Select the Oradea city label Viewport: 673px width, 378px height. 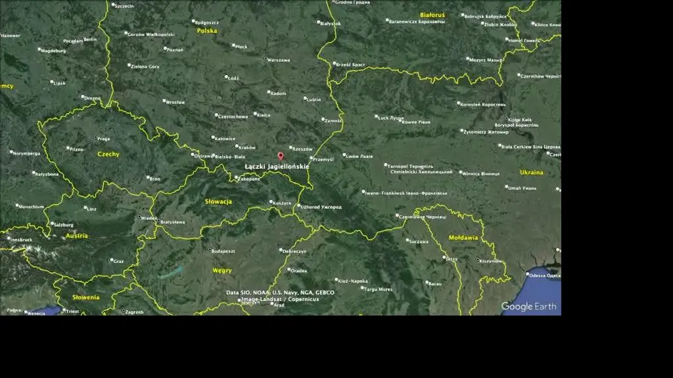point(298,271)
